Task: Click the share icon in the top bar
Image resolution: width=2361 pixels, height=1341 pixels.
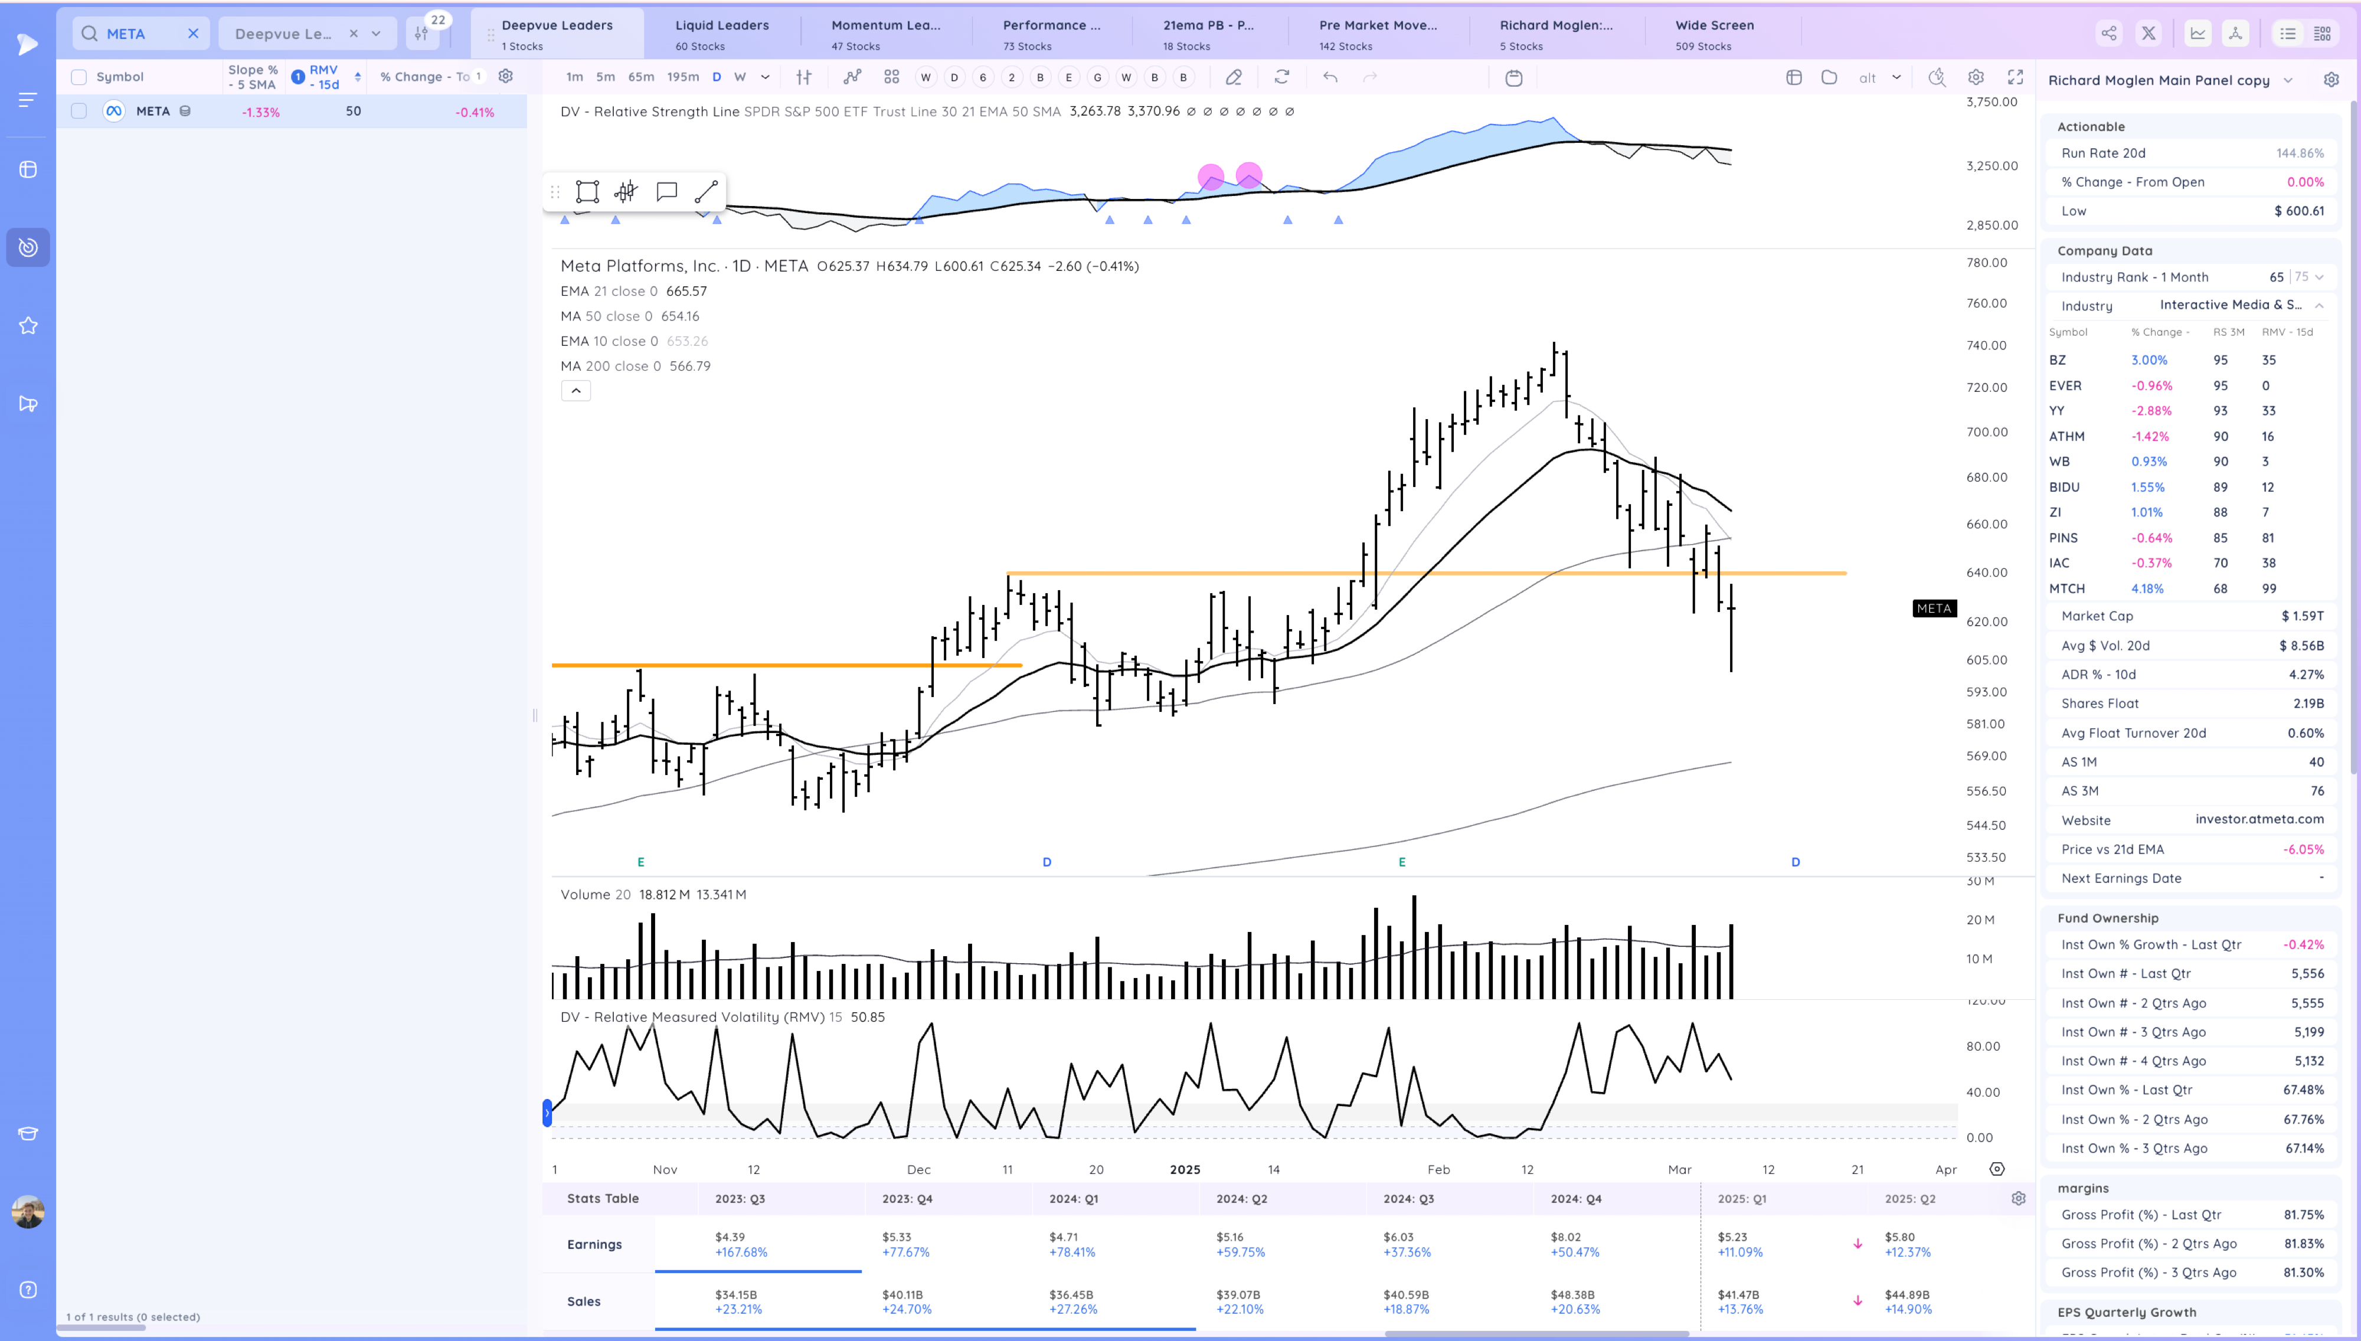Action: tap(2109, 33)
